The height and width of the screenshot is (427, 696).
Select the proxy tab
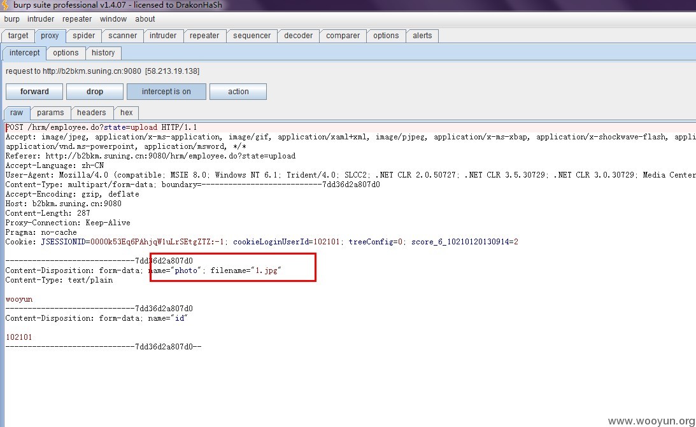coord(50,36)
